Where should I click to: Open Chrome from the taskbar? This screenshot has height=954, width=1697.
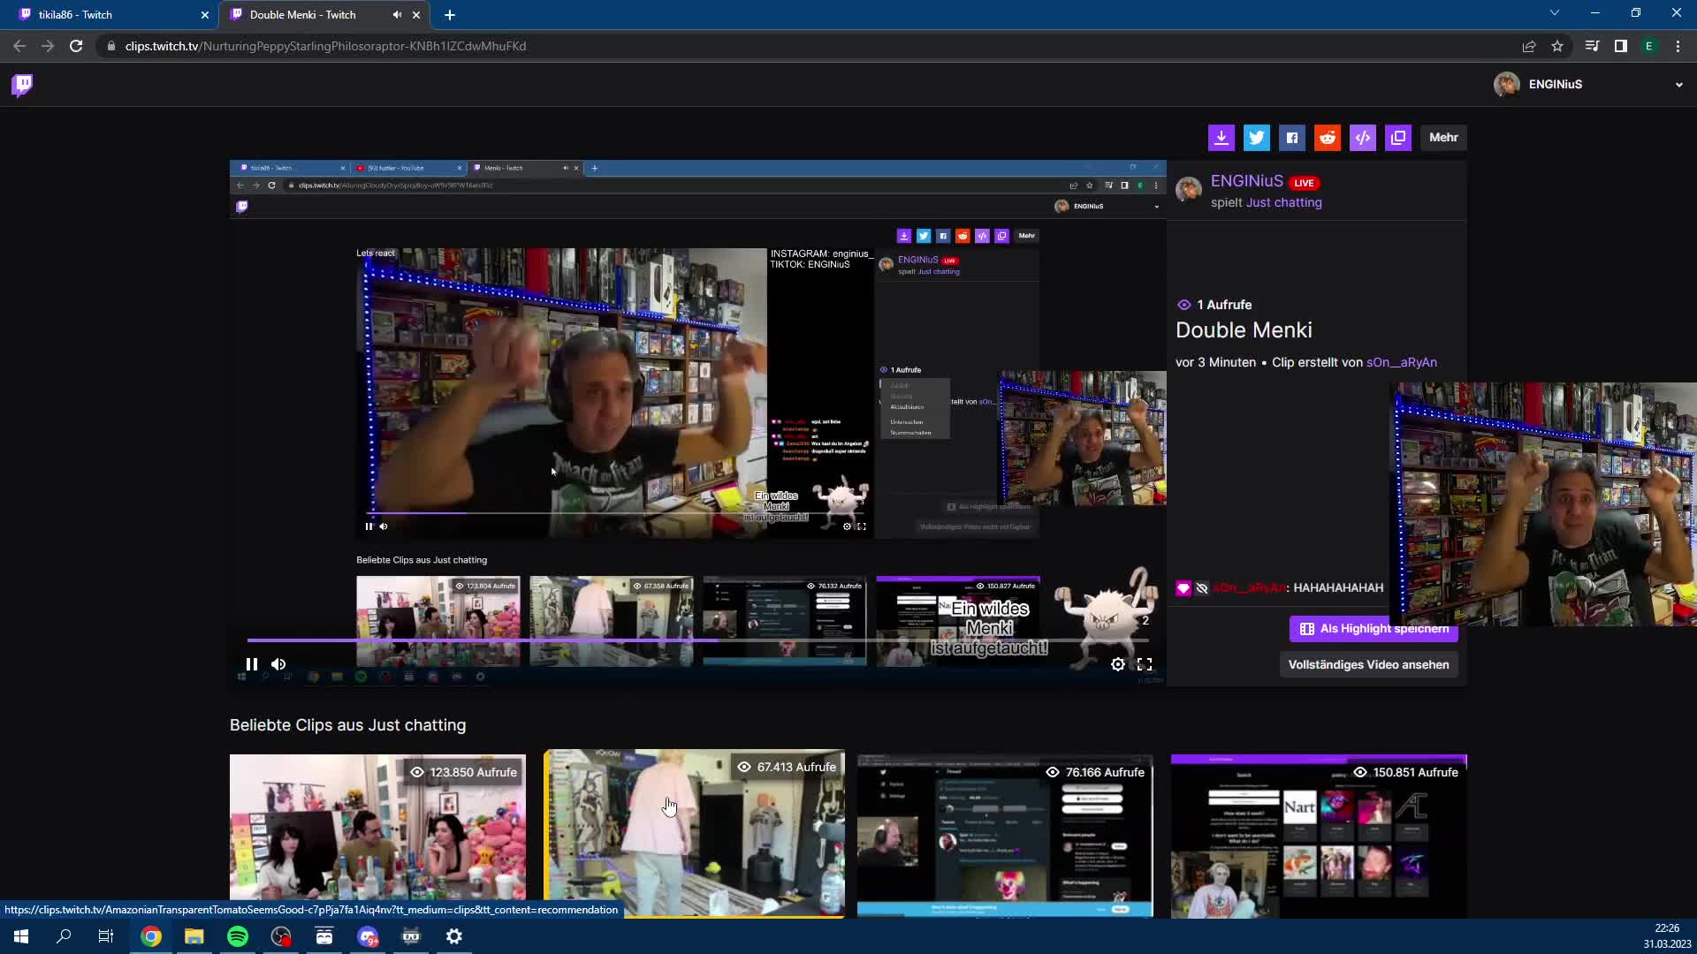pyautogui.click(x=151, y=936)
